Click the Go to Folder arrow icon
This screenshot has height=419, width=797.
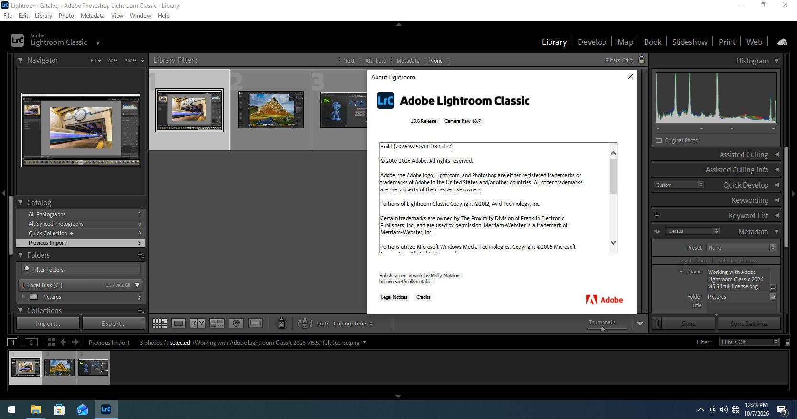773,297
